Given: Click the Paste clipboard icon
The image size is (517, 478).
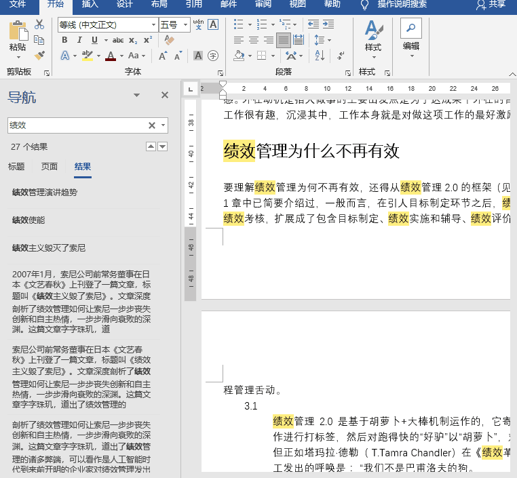Looking at the screenshot, I should 18,31.
